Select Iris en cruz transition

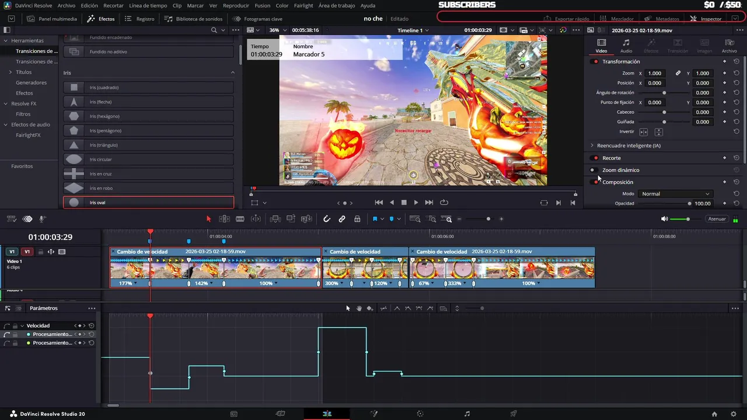click(x=148, y=174)
